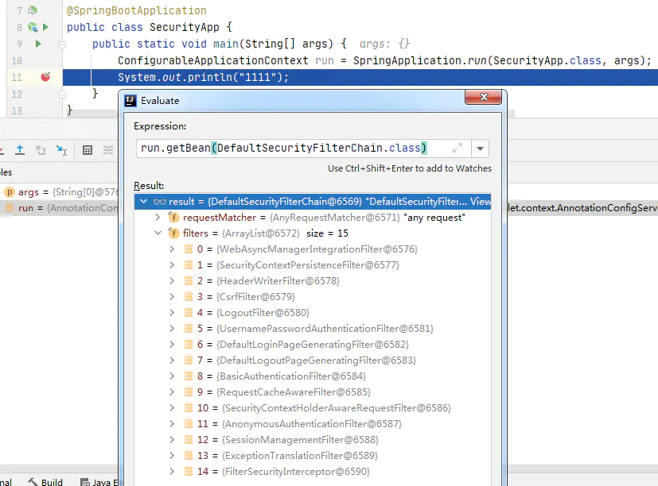
Task: Expand DefaultLoginPageGeneratingFilter entry 6
Action: 172,345
